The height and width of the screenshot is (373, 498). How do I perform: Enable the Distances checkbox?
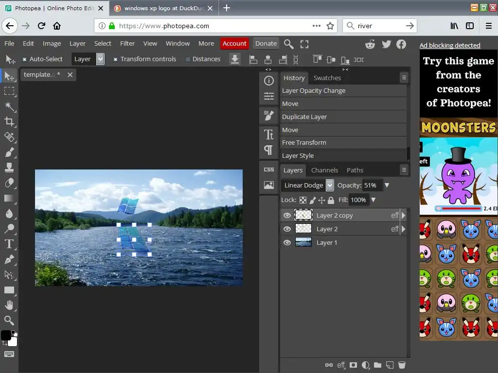[x=188, y=59]
